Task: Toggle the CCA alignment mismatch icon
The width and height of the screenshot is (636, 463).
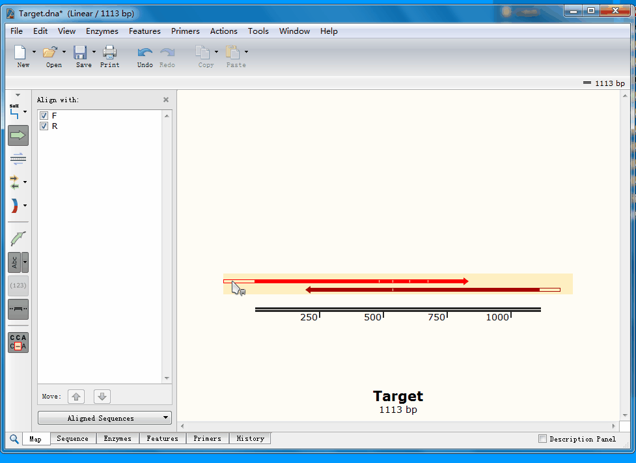Action: pos(18,343)
